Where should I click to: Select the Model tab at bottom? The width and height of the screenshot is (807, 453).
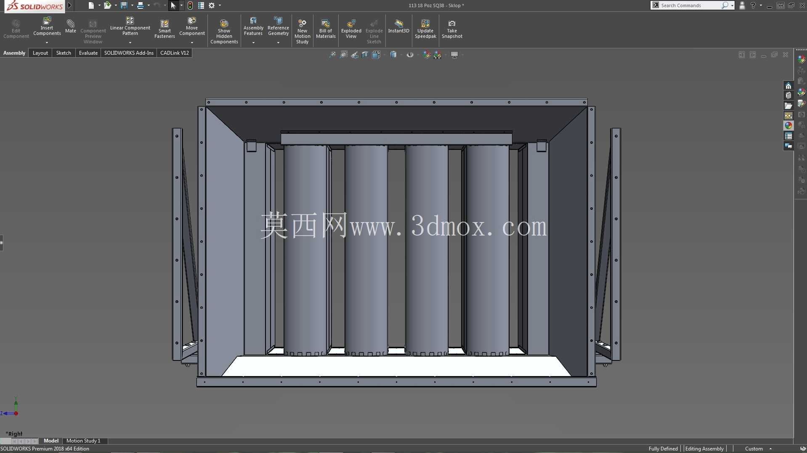(51, 441)
